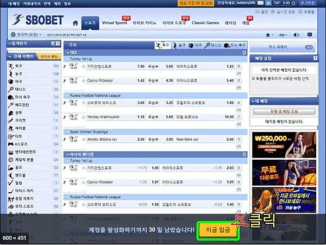Image resolution: width=326 pixels, height=245 pixels.
Task: Open the .00 odds format dropdown
Action: click(283, 35)
